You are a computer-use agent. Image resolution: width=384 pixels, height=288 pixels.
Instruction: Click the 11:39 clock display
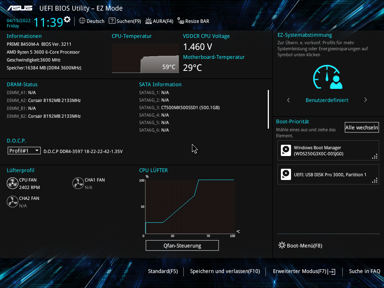[48, 22]
